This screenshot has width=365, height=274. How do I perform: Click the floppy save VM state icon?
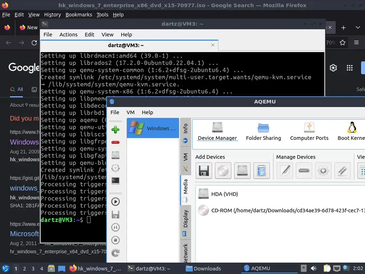(x=115, y=214)
